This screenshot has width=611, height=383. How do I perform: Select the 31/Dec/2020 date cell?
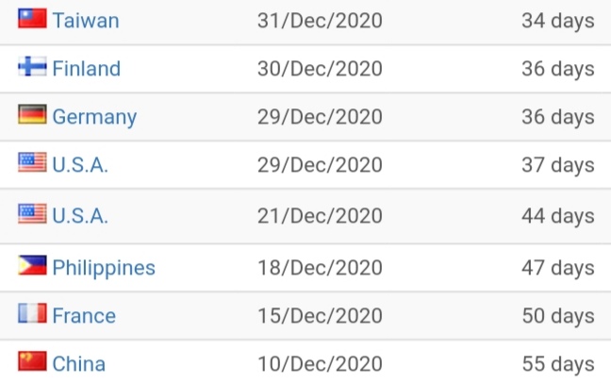pyautogui.click(x=320, y=20)
